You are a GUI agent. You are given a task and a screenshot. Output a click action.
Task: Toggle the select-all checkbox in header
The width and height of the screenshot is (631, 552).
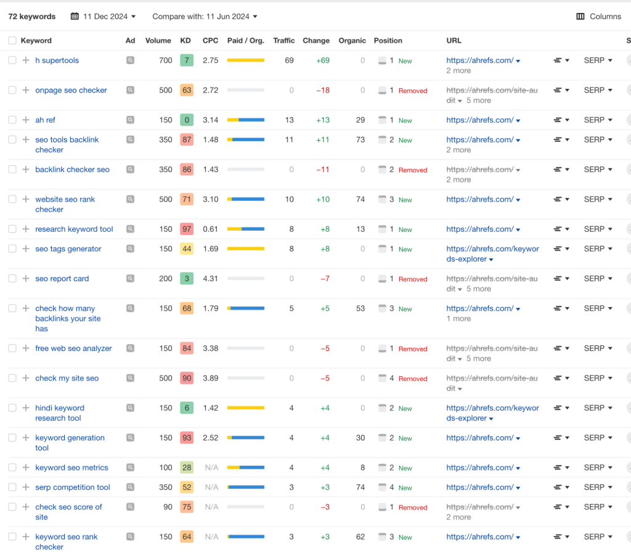pyautogui.click(x=12, y=40)
